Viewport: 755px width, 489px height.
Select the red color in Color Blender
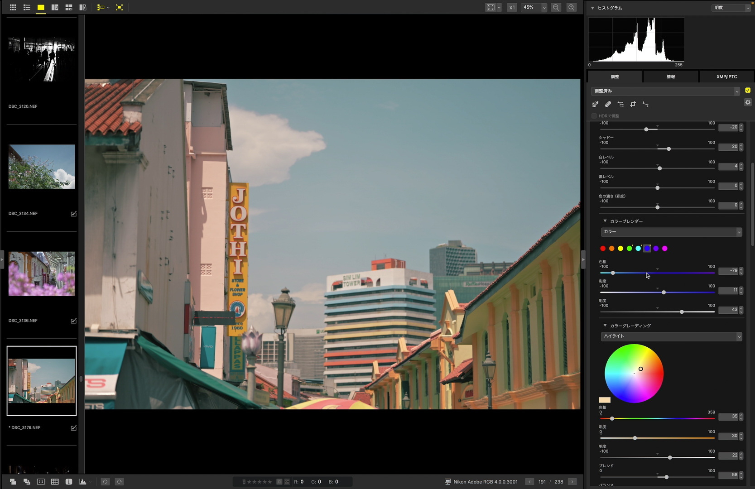pyautogui.click(x=603, y=248)
